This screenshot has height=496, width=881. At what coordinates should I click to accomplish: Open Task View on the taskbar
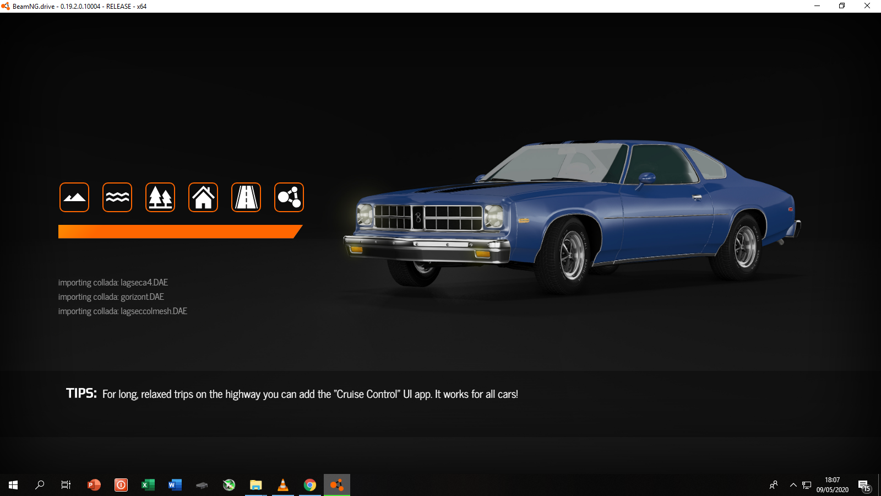tap(66, 485)
